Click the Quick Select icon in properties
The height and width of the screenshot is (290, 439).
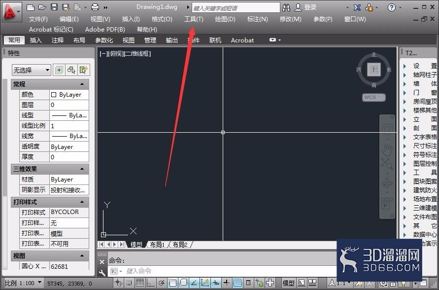click(84, 70)
